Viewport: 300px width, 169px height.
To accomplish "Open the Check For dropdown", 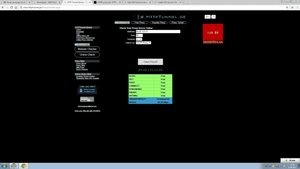I will (143, 43).
